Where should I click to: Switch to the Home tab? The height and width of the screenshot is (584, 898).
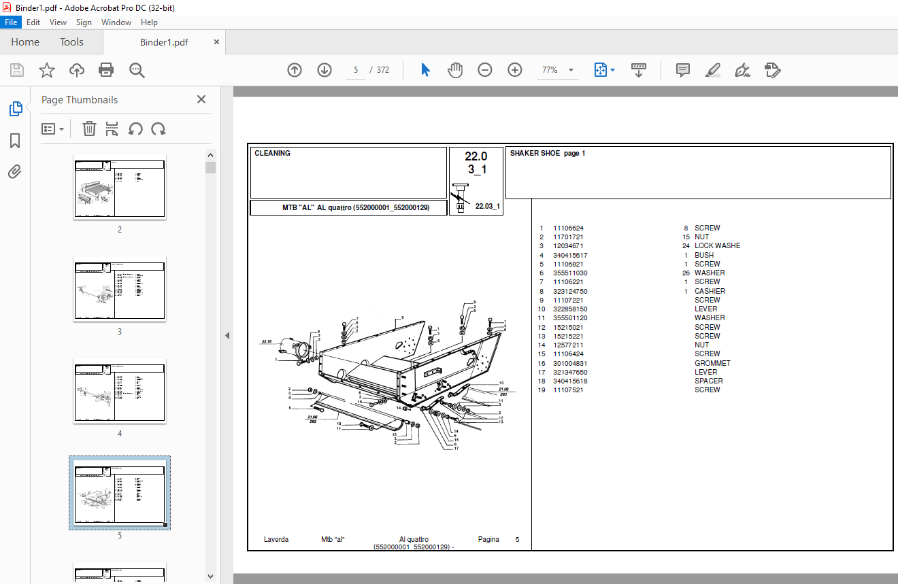click(25, 42)
